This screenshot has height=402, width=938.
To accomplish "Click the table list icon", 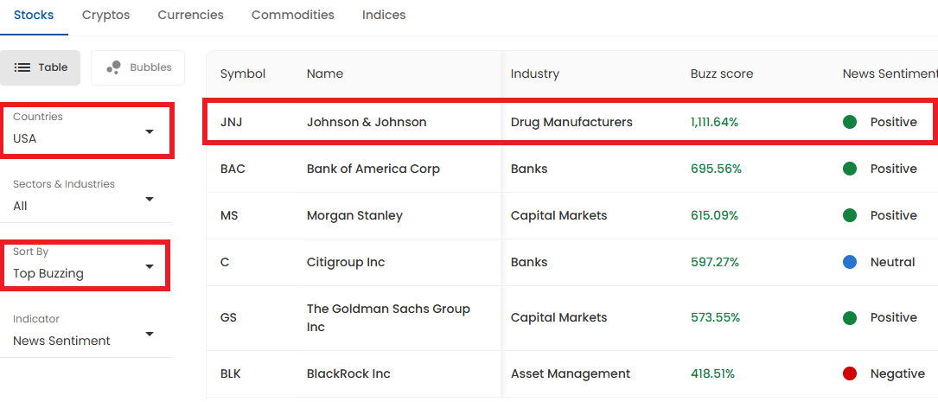I will 22,67.
